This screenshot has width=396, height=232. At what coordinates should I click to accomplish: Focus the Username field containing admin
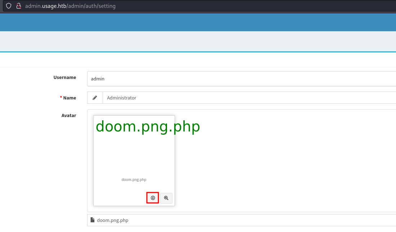click(x=241, y=79)
